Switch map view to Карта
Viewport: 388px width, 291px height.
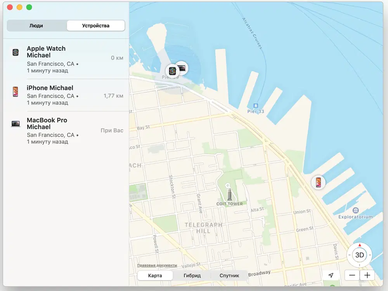pos(155,276)
